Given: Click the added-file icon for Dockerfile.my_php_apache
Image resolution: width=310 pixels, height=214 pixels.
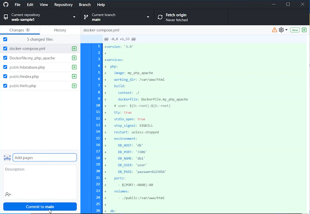Looking at the screenshot, I should (74, 58).
